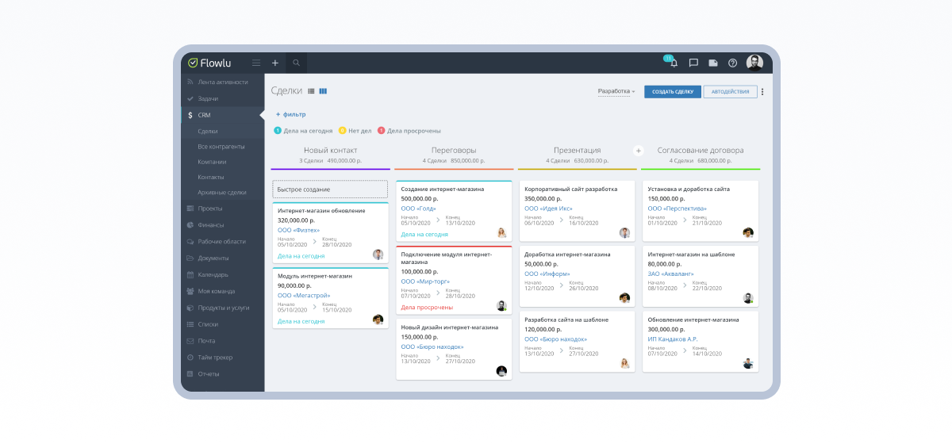
Task: Add a stage with the plus after Презентация
Action: (638, 150)
